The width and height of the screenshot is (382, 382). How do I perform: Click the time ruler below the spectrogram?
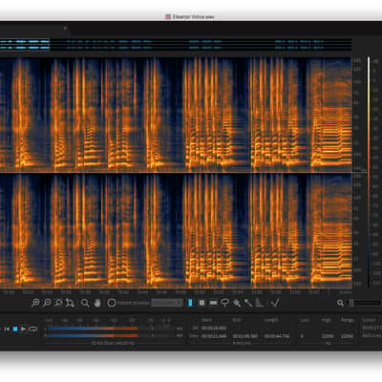pyautogui.click(x=176, y=291)
